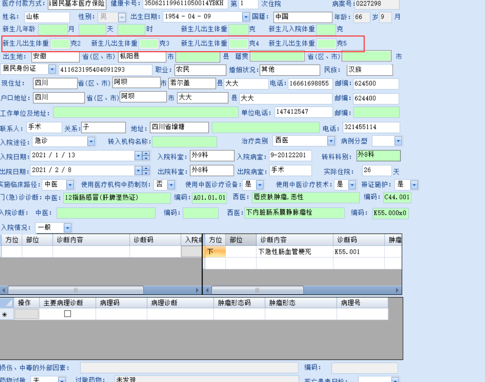Expand the 实施临床路径 dropdown
Viewport: 485px width, 382px height.
pyautogui.click(x=70, y=185)
